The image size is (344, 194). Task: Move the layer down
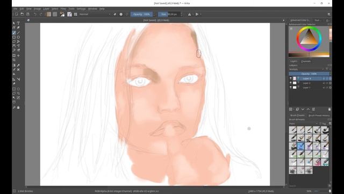click(303, 109)
